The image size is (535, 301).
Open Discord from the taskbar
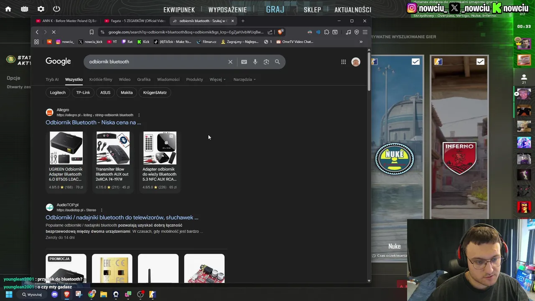pos(54,294)
